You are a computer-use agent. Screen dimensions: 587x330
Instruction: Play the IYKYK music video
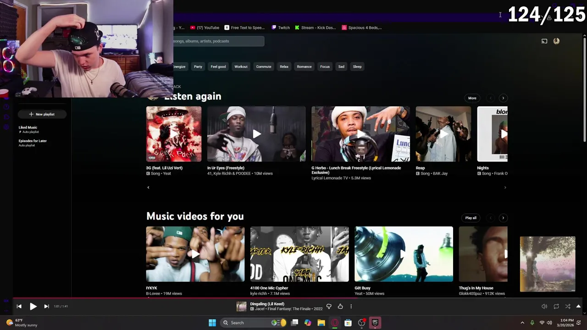click(x=195, y=254)
